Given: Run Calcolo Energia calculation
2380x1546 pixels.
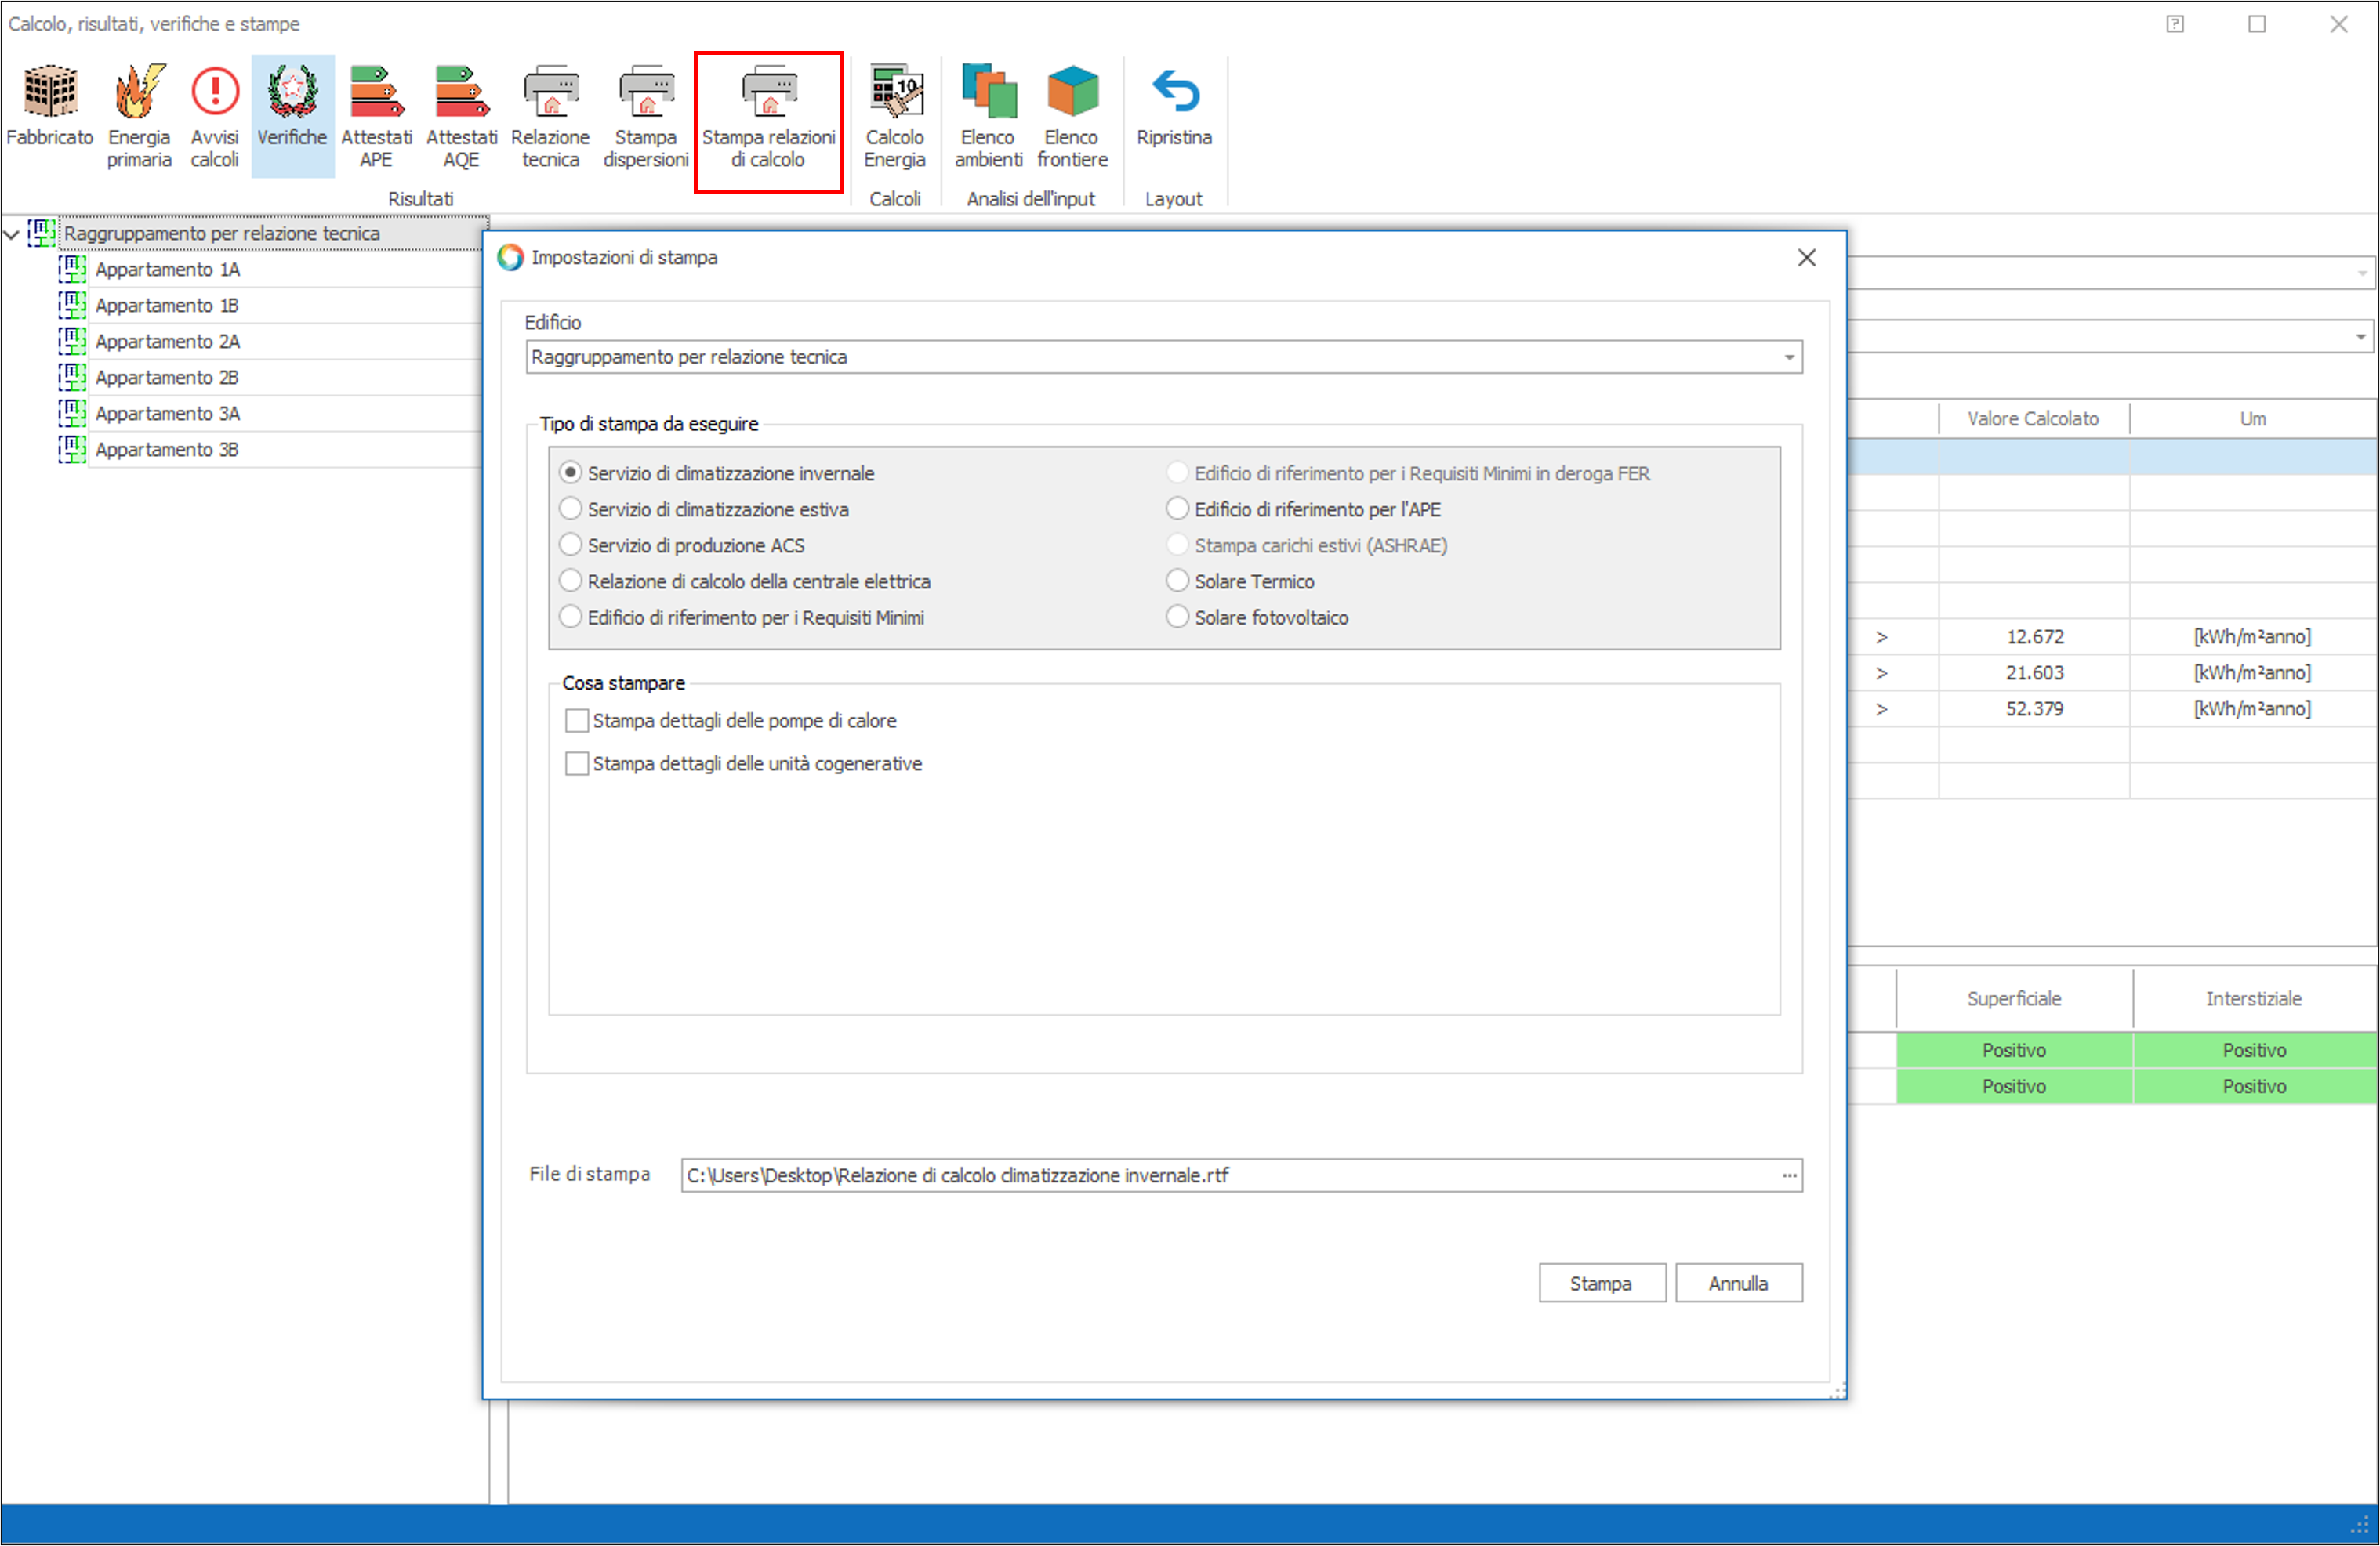Looking at the screenshot, I should tap(895, 117).
